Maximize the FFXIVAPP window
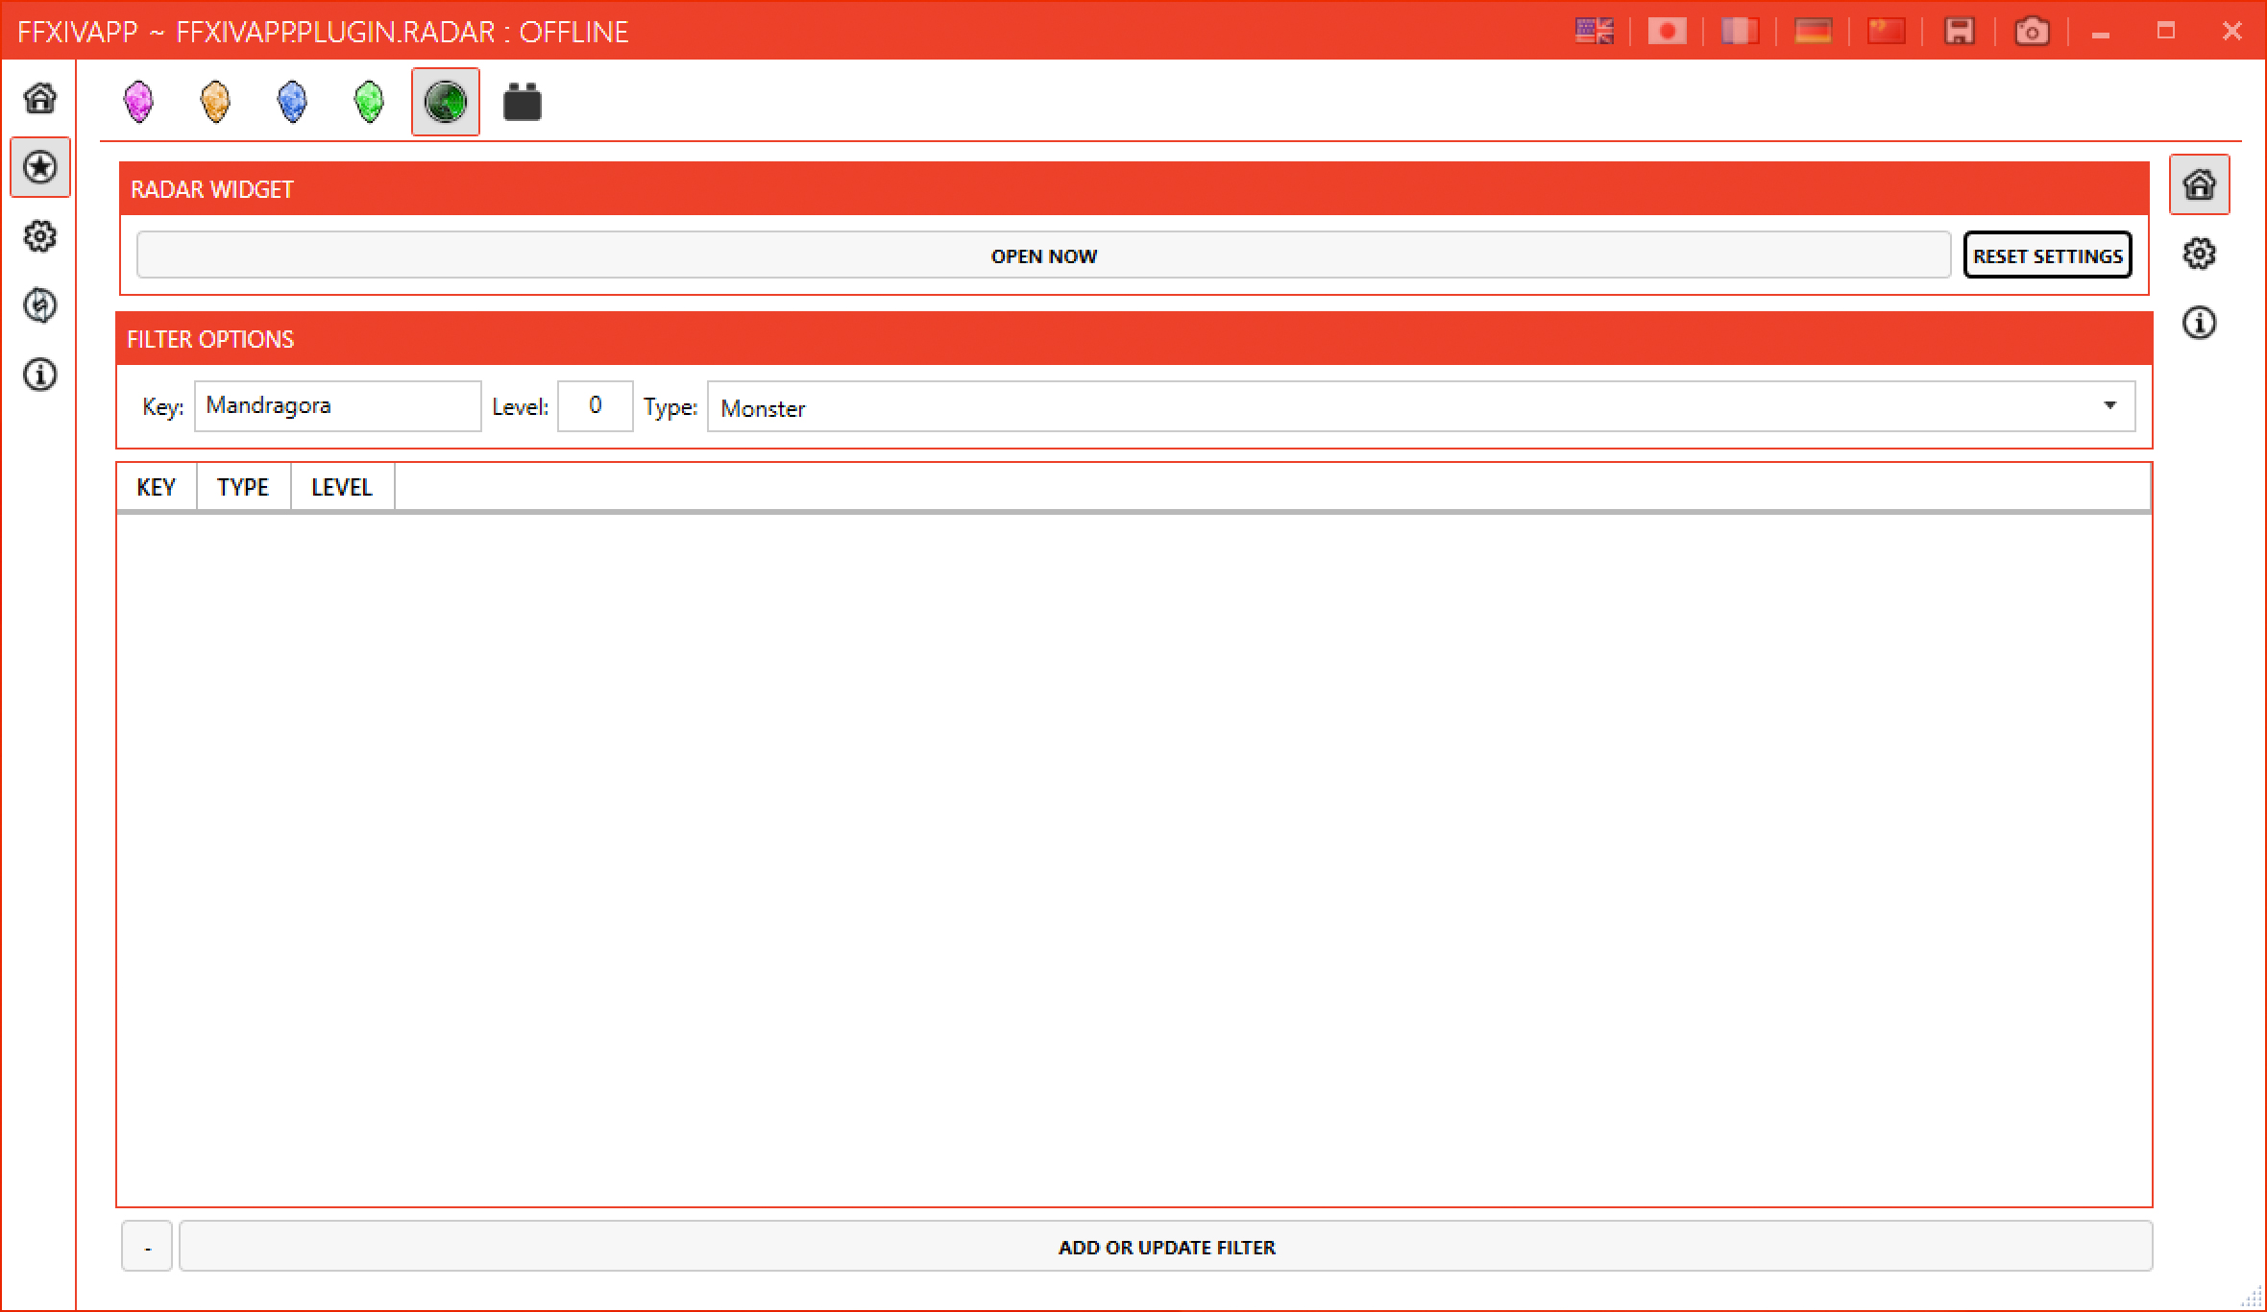The height and width of the screenshot is (1312, 2267). pyautogui.click(x=2165, y=31)
